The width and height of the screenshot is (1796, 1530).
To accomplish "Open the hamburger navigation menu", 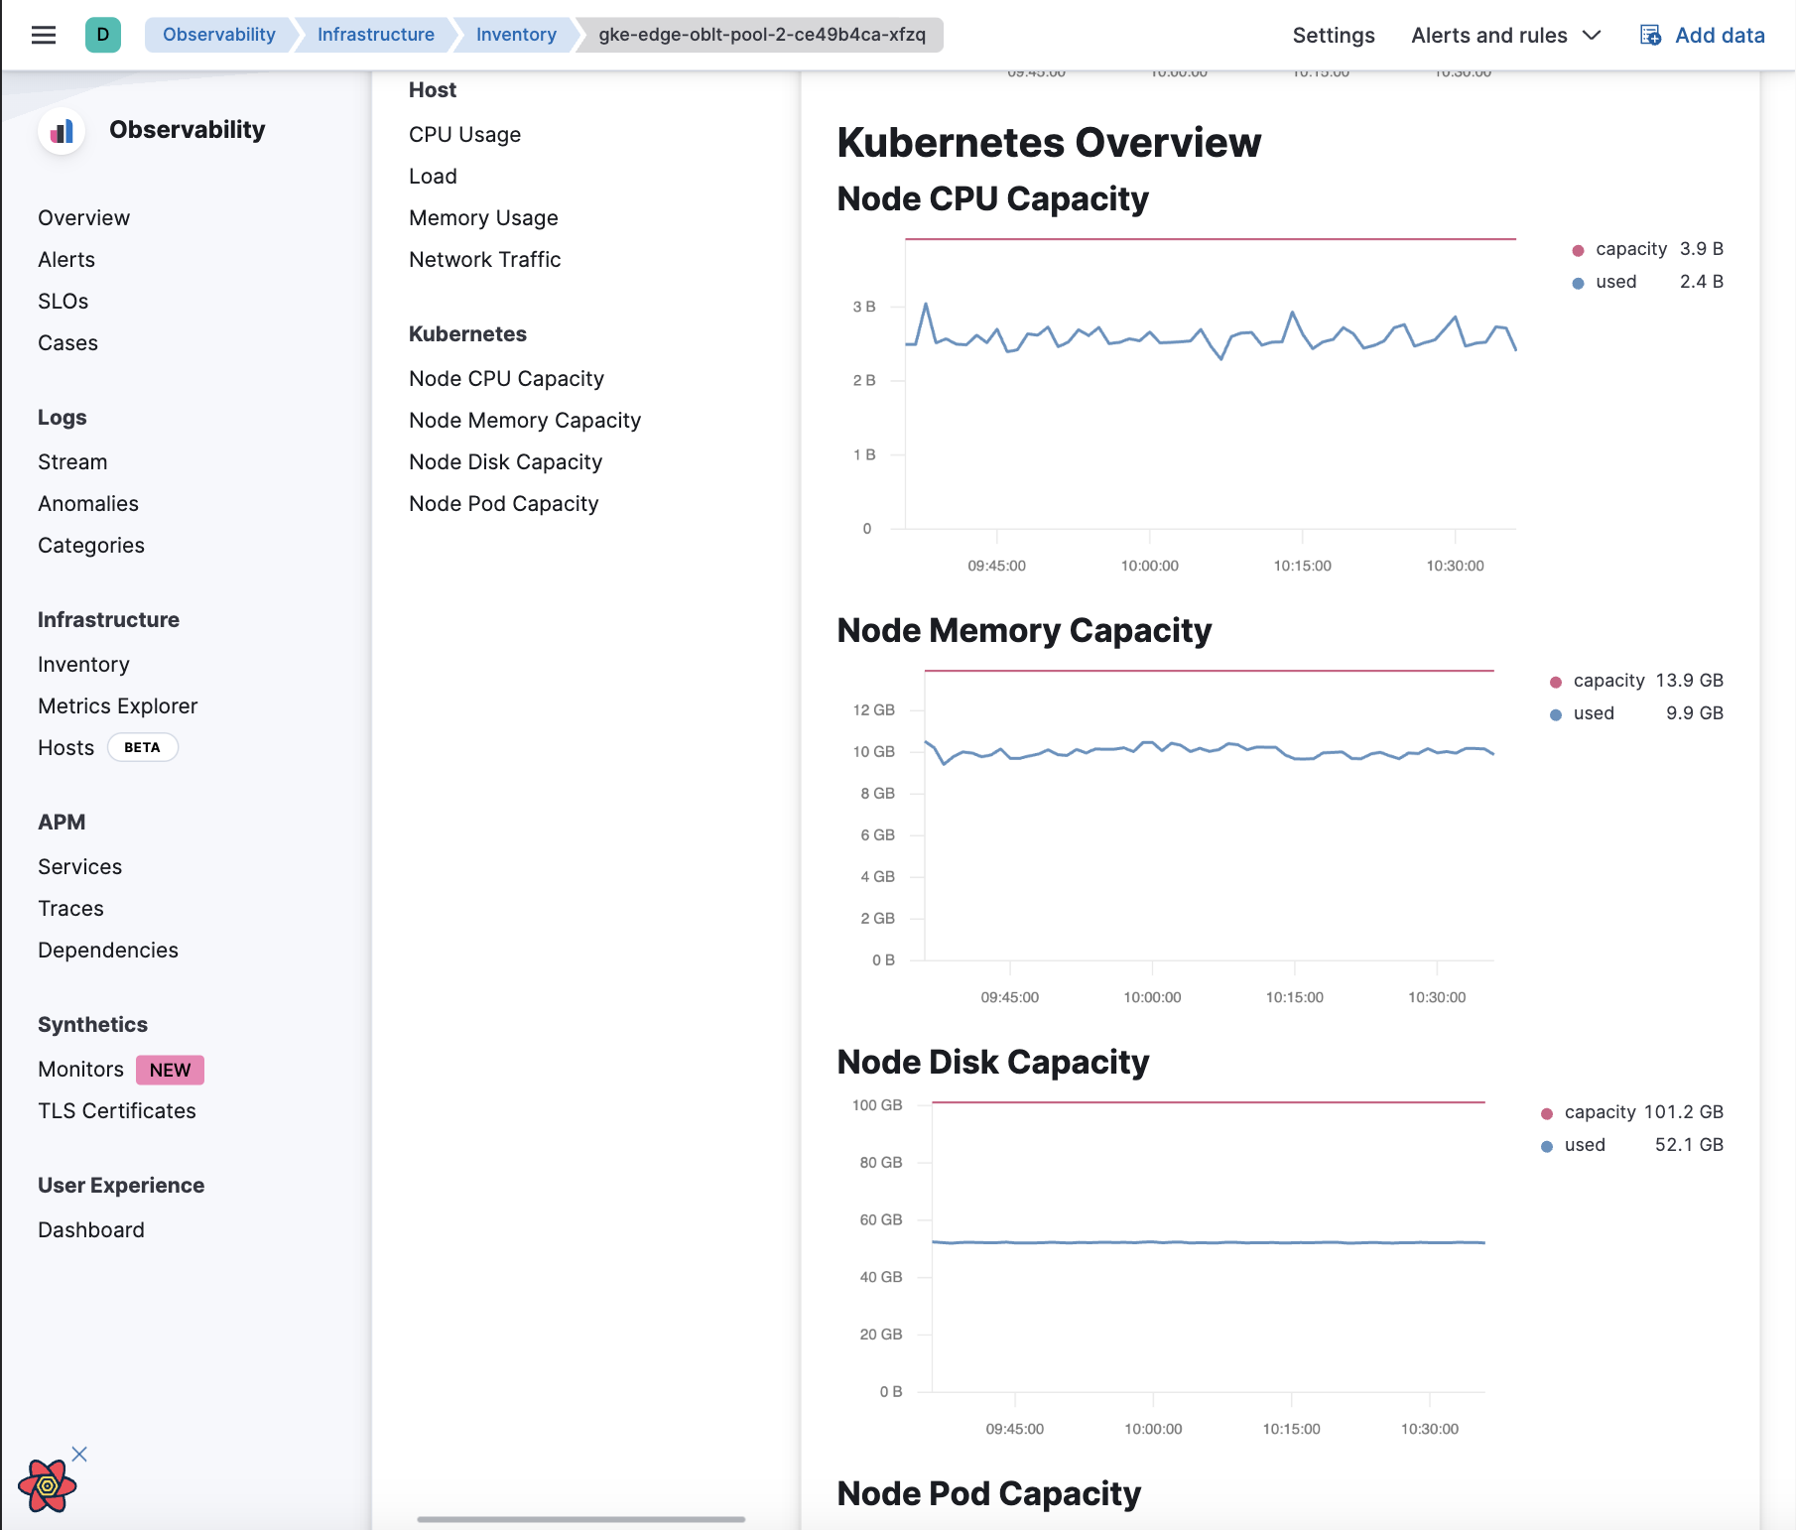I will point(44,35).
